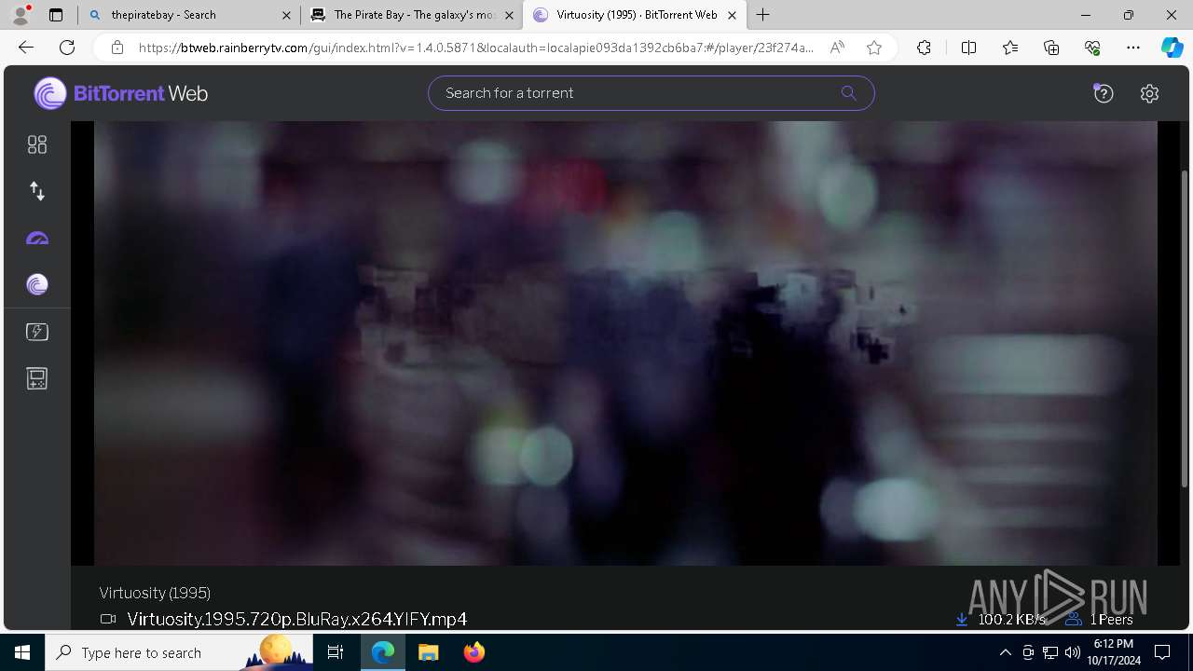Image resolution: width=1193 pixels, height=671 pixels.
Task: Open the Copilot sidebar icon
Action: (x=1172, y=48)
